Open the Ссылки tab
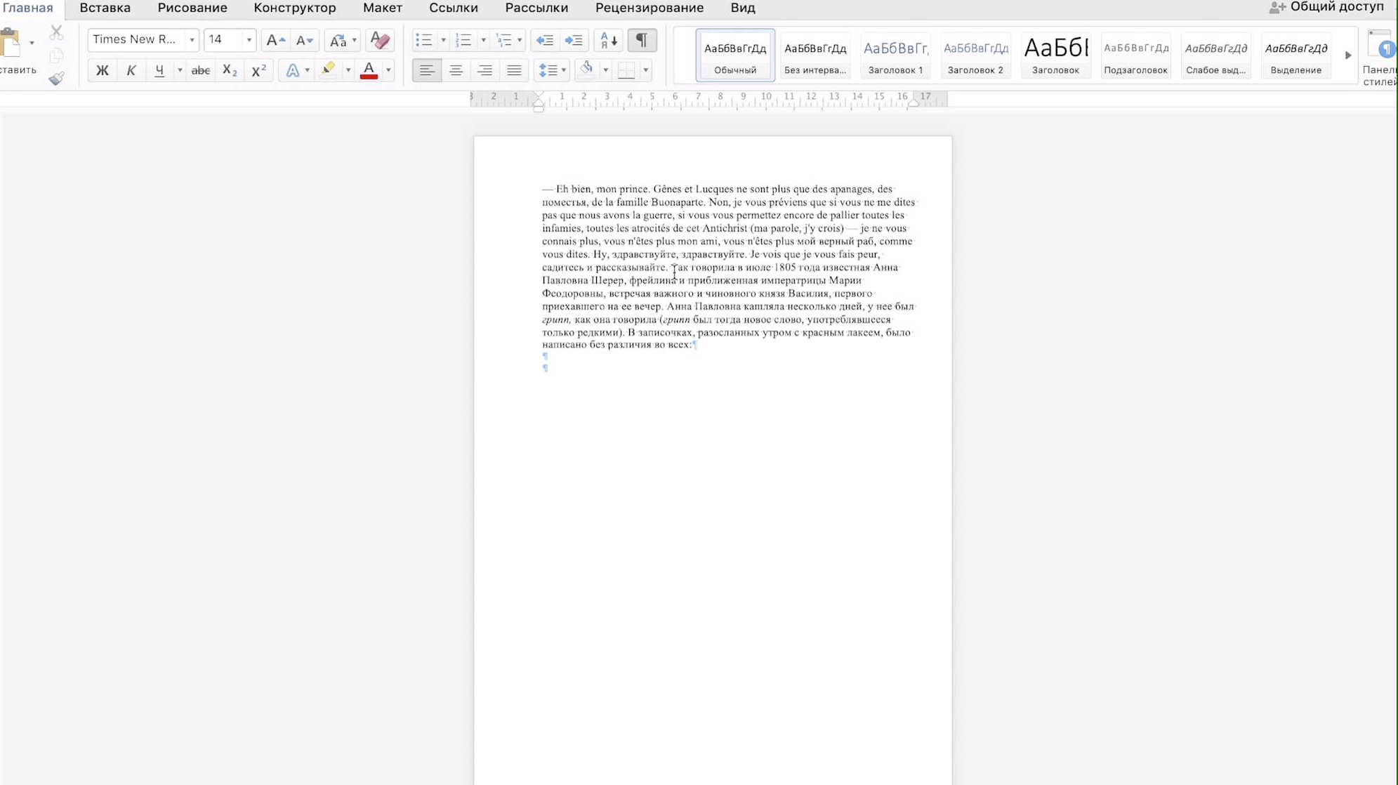 pos(454,8)
